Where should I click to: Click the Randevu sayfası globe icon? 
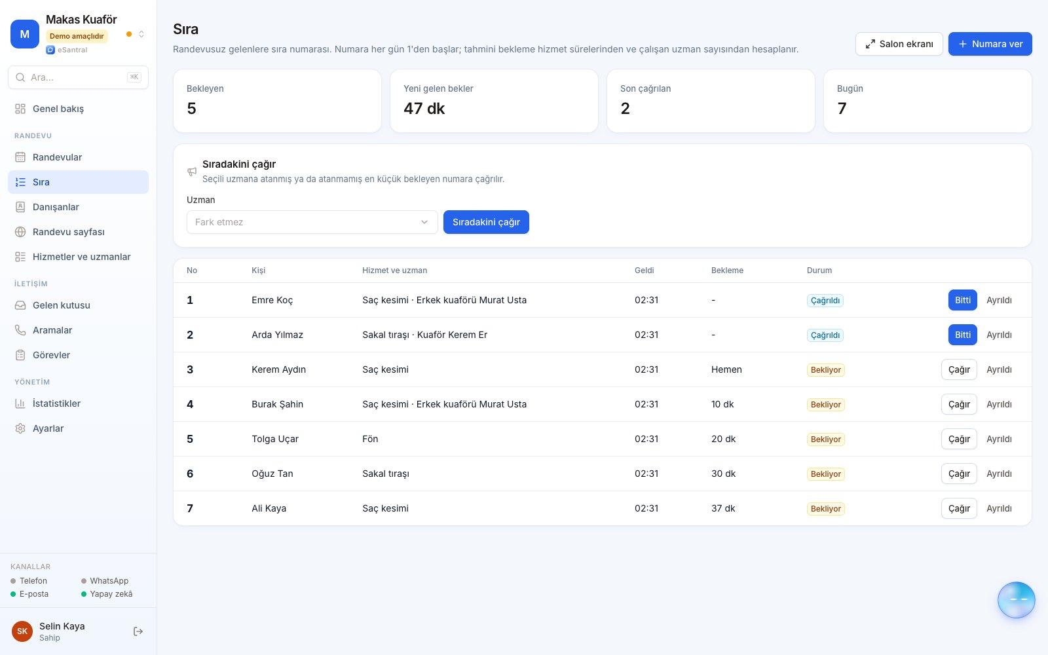[20, 232]
